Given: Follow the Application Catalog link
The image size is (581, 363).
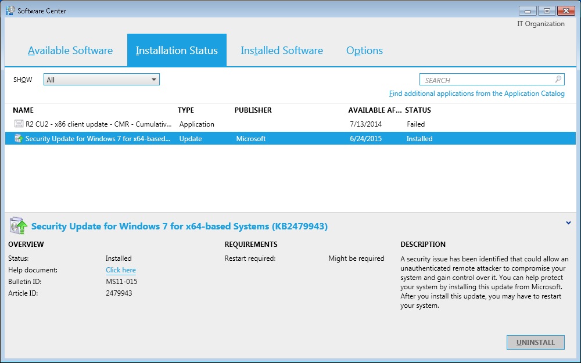Looking at the screenshot, I should [476, 94].
